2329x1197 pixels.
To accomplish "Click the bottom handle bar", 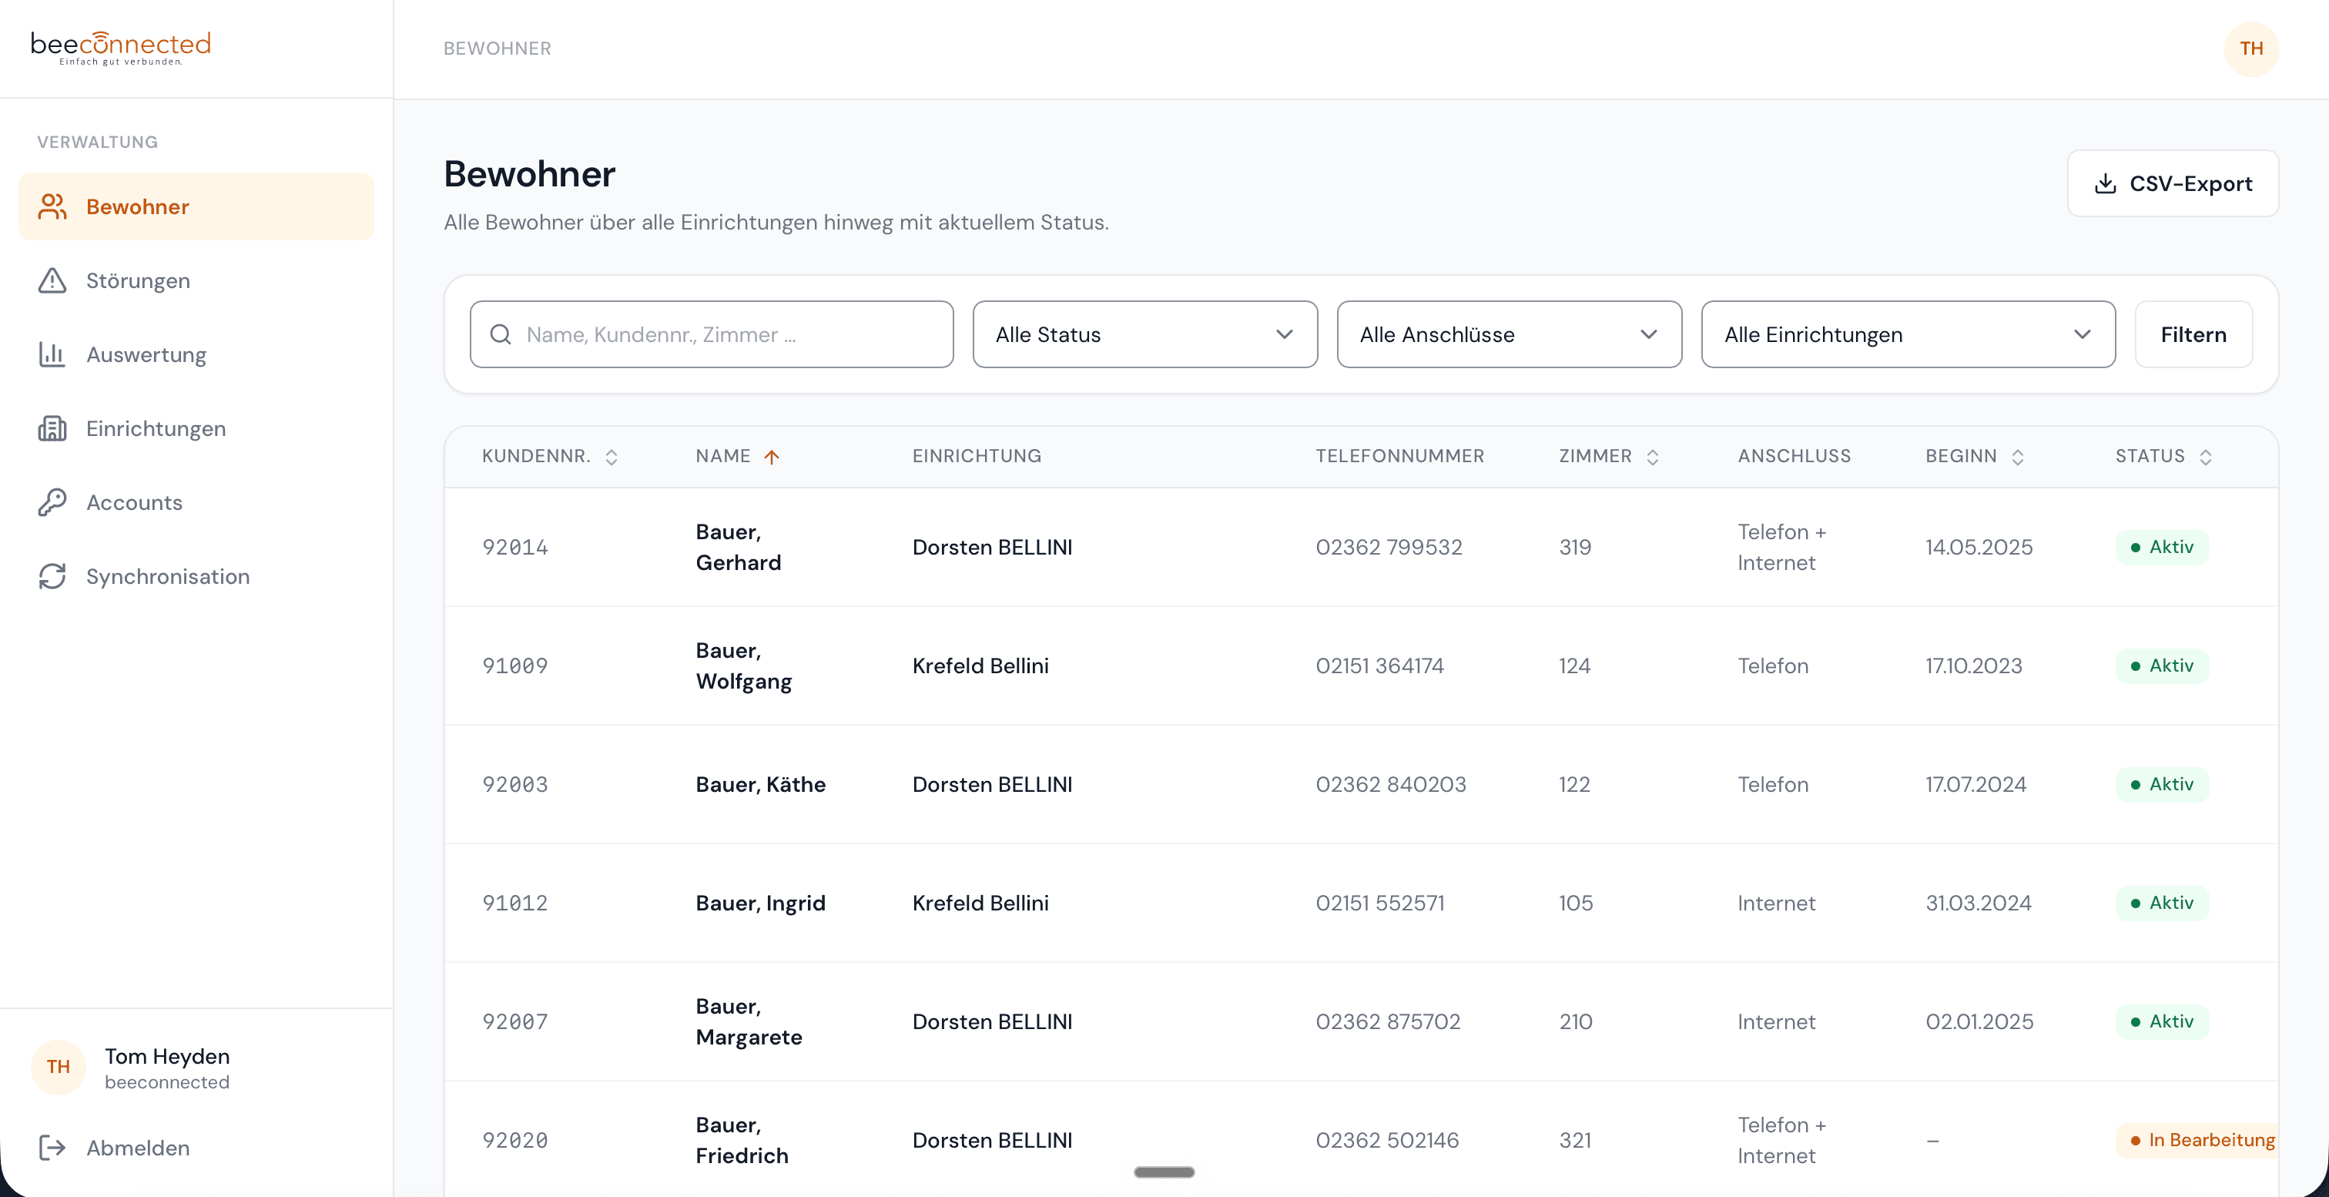I will pos(1164,1172).
